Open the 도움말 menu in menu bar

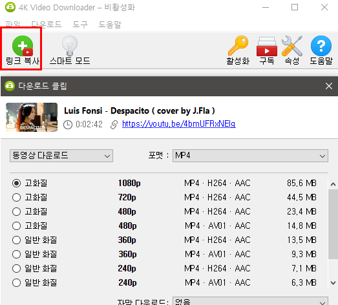110,25
